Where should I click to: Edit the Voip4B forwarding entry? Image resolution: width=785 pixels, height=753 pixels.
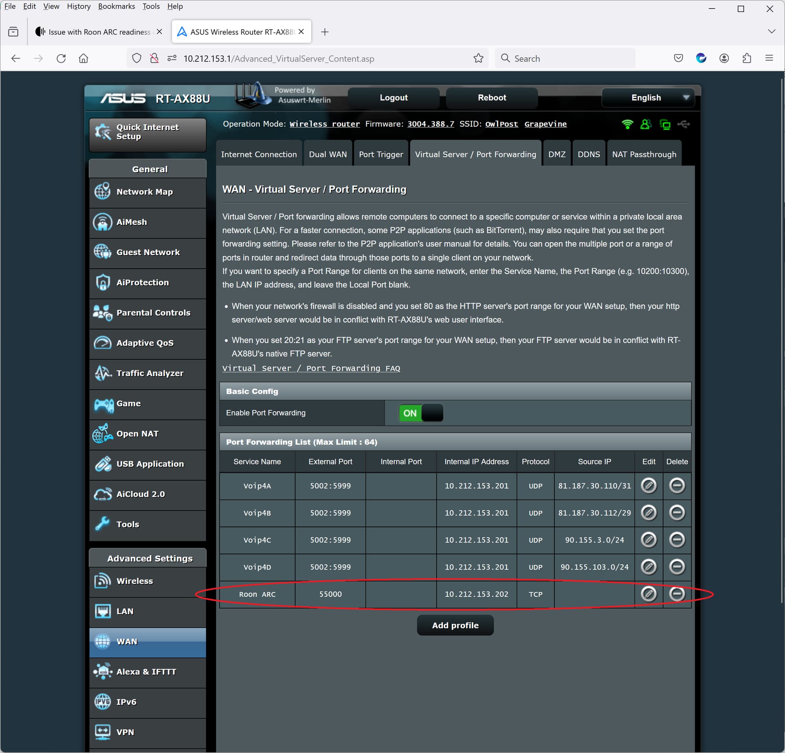pos(648,513)
